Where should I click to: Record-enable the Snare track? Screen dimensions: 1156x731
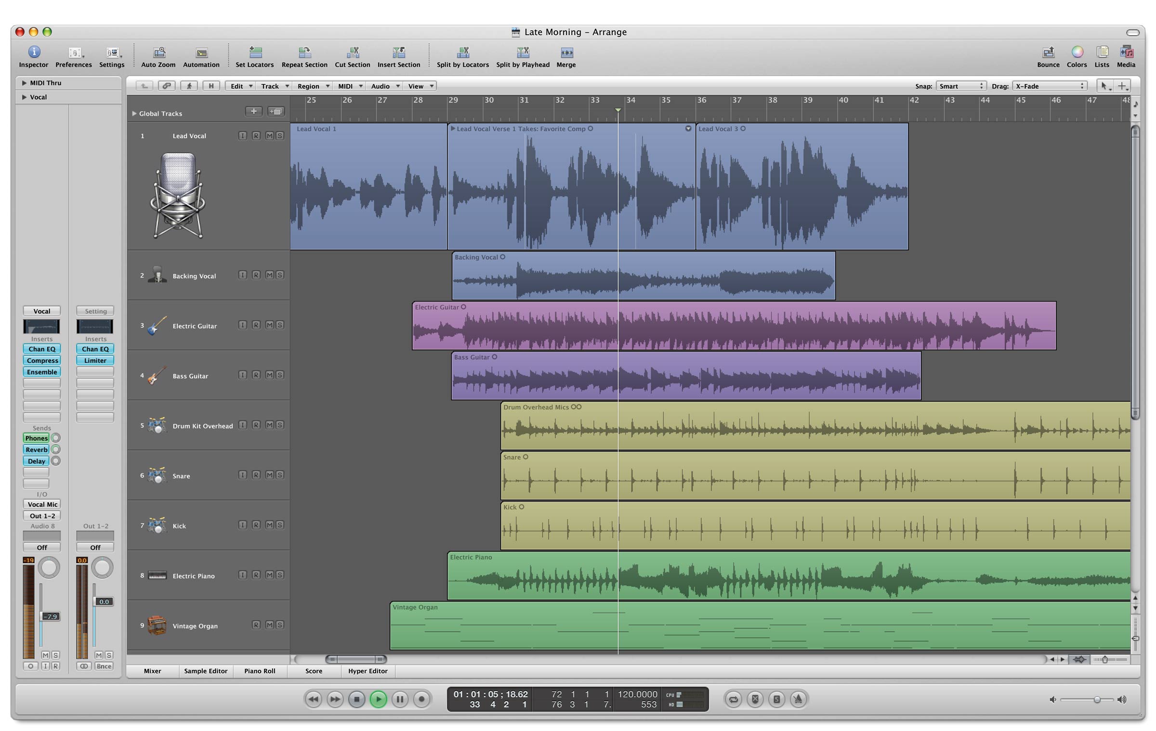(x=256, y=475)
